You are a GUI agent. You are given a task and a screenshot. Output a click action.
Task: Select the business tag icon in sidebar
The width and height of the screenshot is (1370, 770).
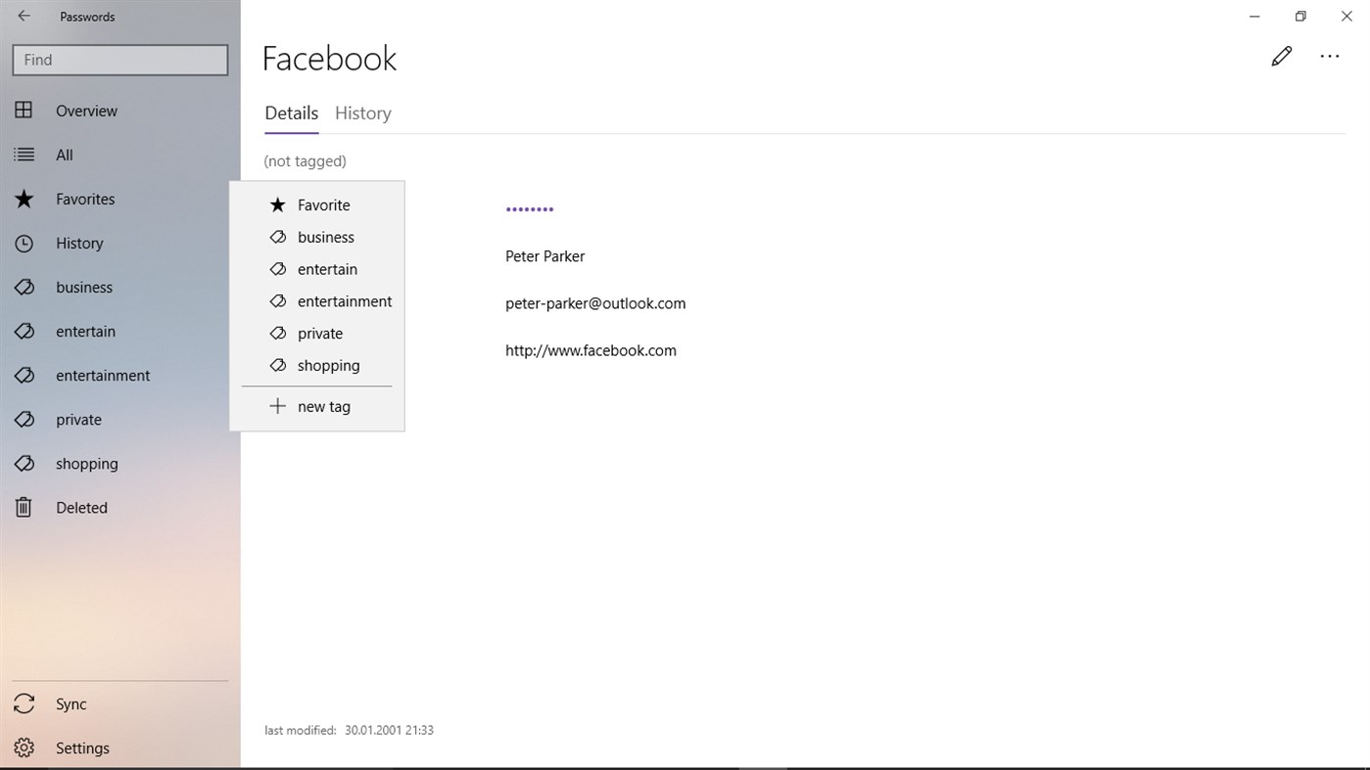click(24, 287)
